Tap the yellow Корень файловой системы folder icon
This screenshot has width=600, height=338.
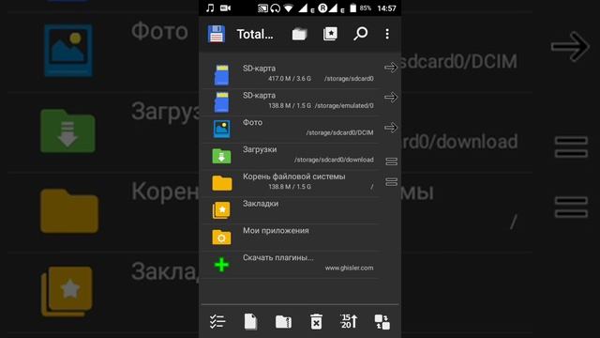pyautogui.click(x=222, y=183)
